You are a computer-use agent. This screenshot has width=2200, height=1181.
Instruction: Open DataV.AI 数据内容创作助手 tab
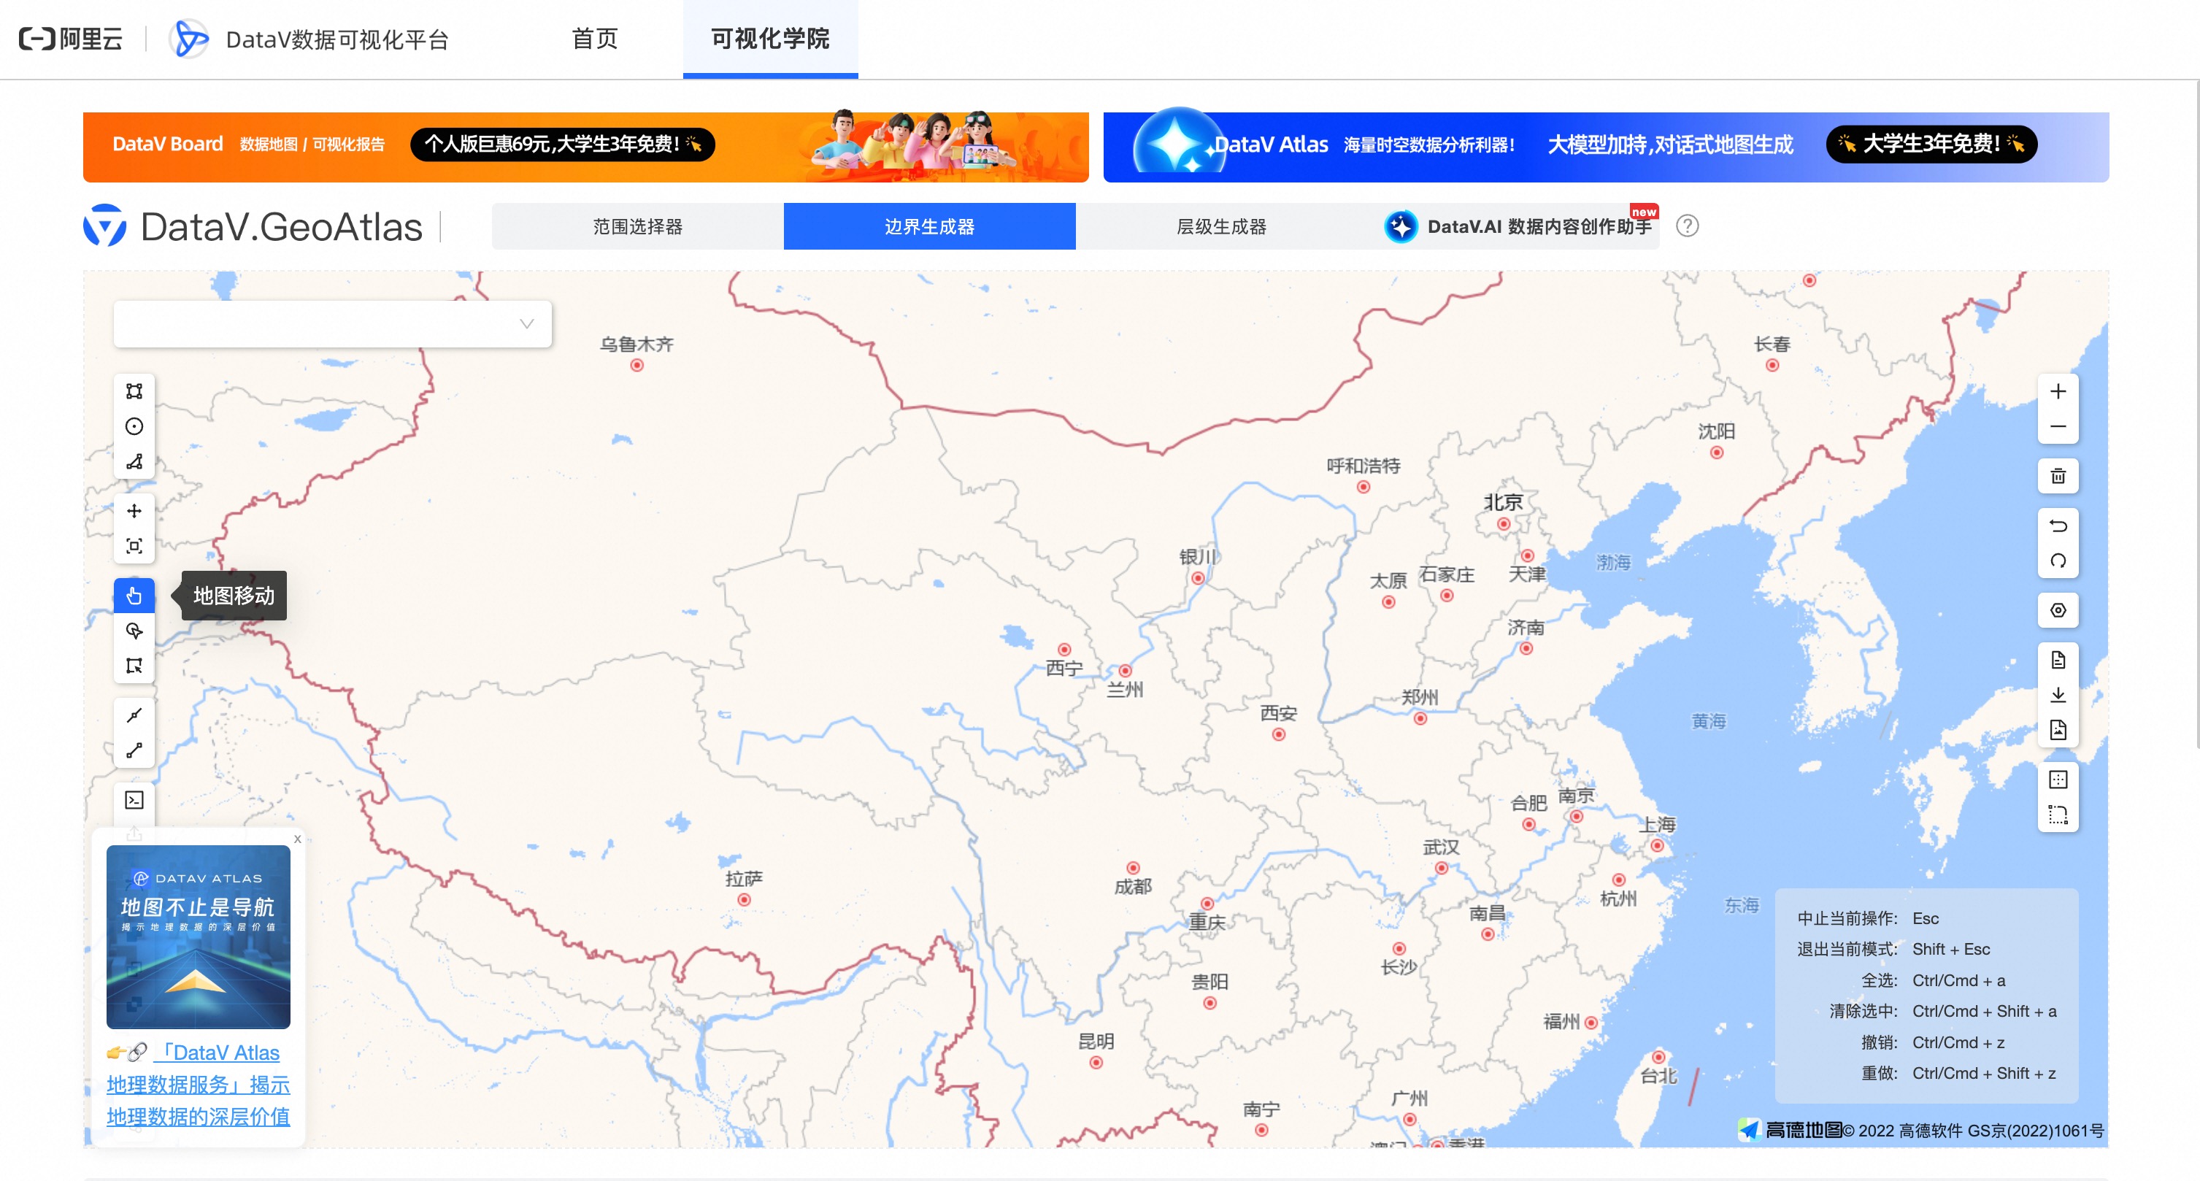[1518, 226]
